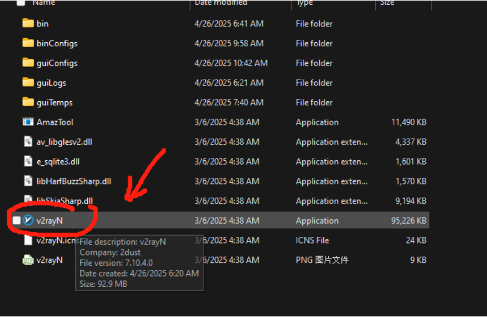This screenshot has height=317, width=487.
Task: Tick the checkbox beside v2rayN application
Action: (16, 220)
